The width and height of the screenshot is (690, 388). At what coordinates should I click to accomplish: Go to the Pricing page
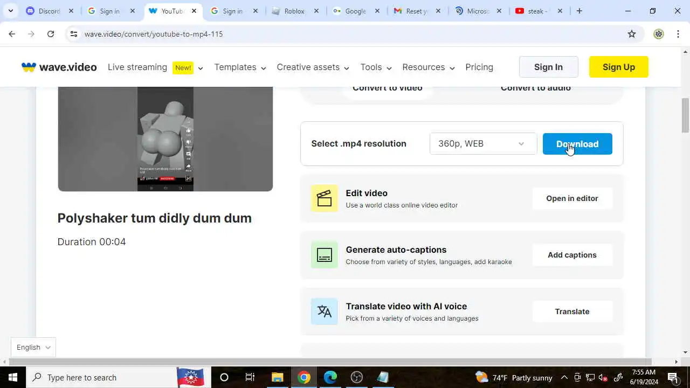[x=479, y=67]
